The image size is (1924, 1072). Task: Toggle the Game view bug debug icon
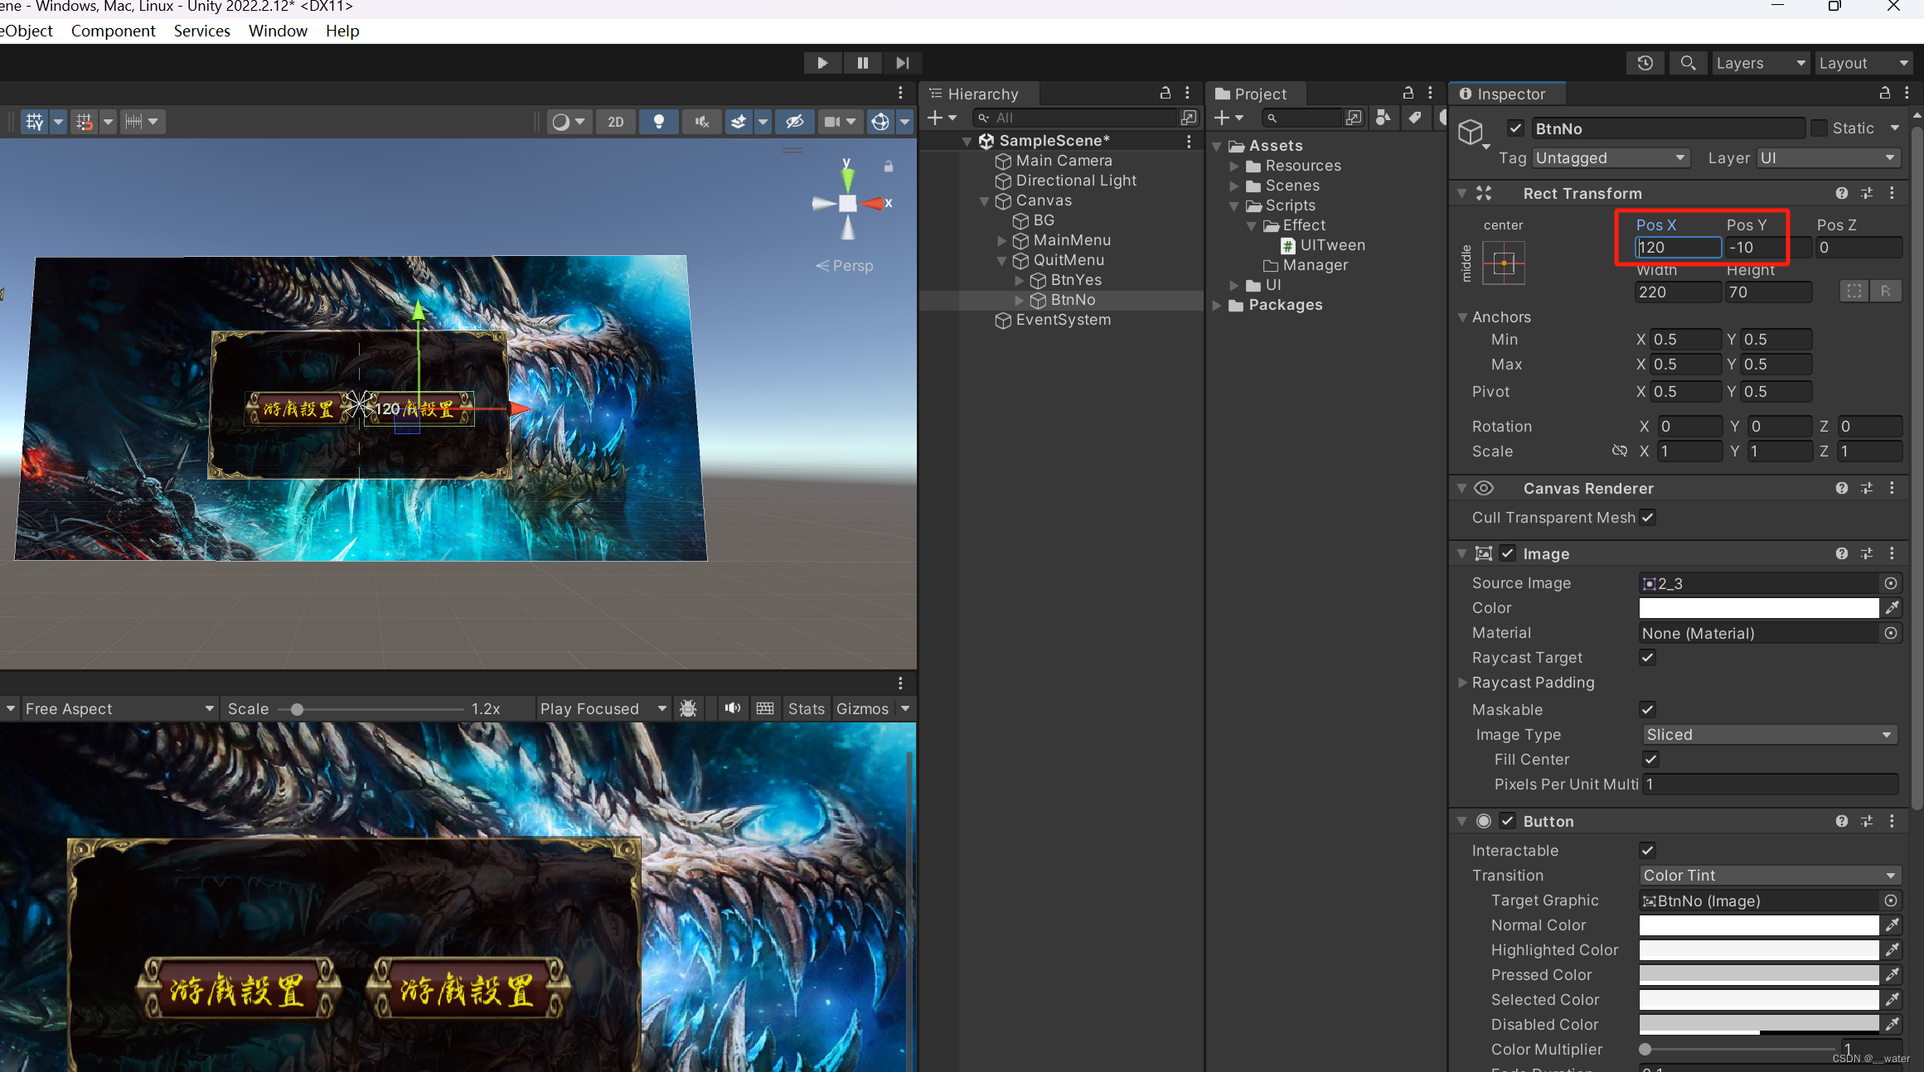tap(688, 708)
